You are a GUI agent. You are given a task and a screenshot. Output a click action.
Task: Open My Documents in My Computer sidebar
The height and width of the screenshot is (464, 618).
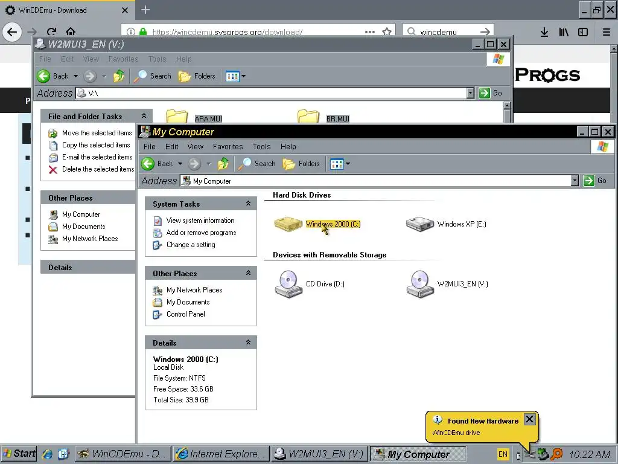[188, 302]
